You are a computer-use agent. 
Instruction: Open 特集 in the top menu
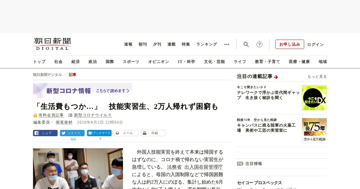pos(186,44)
